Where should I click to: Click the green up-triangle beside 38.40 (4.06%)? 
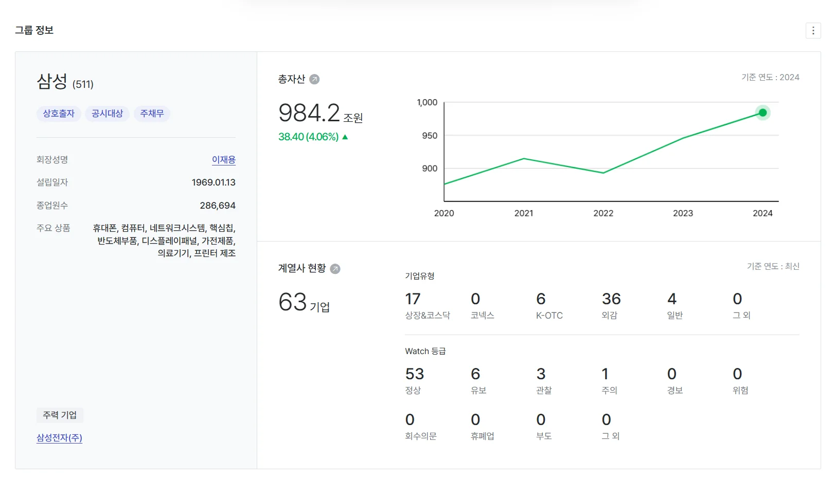click(x=345, y=137)
